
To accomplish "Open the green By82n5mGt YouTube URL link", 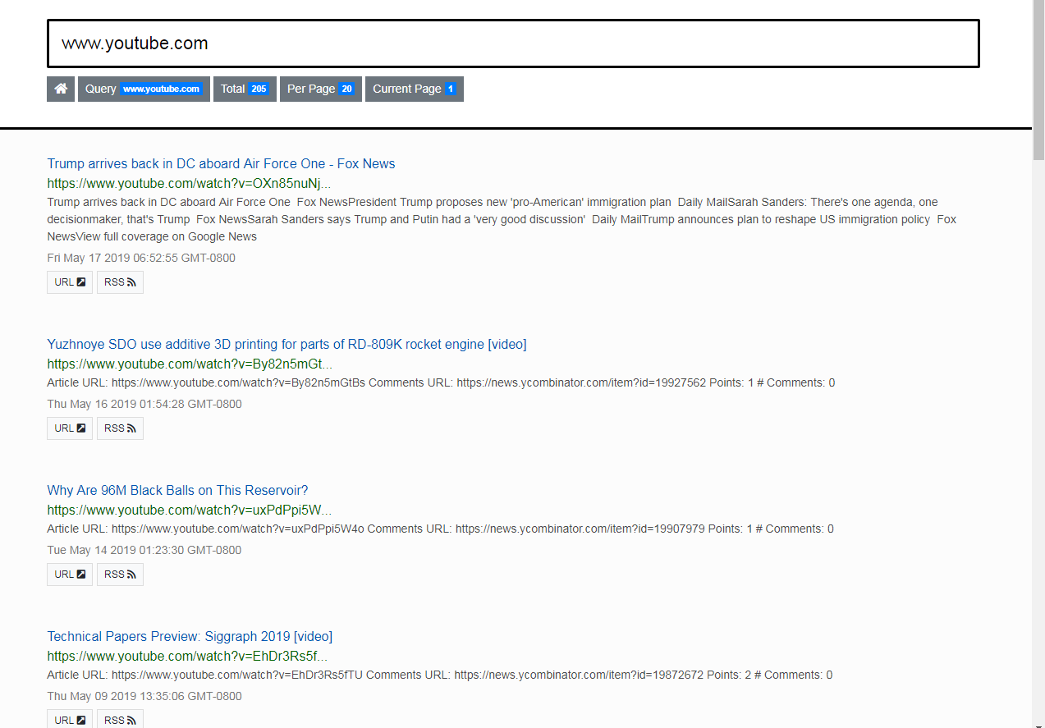I will coord(190,364).
